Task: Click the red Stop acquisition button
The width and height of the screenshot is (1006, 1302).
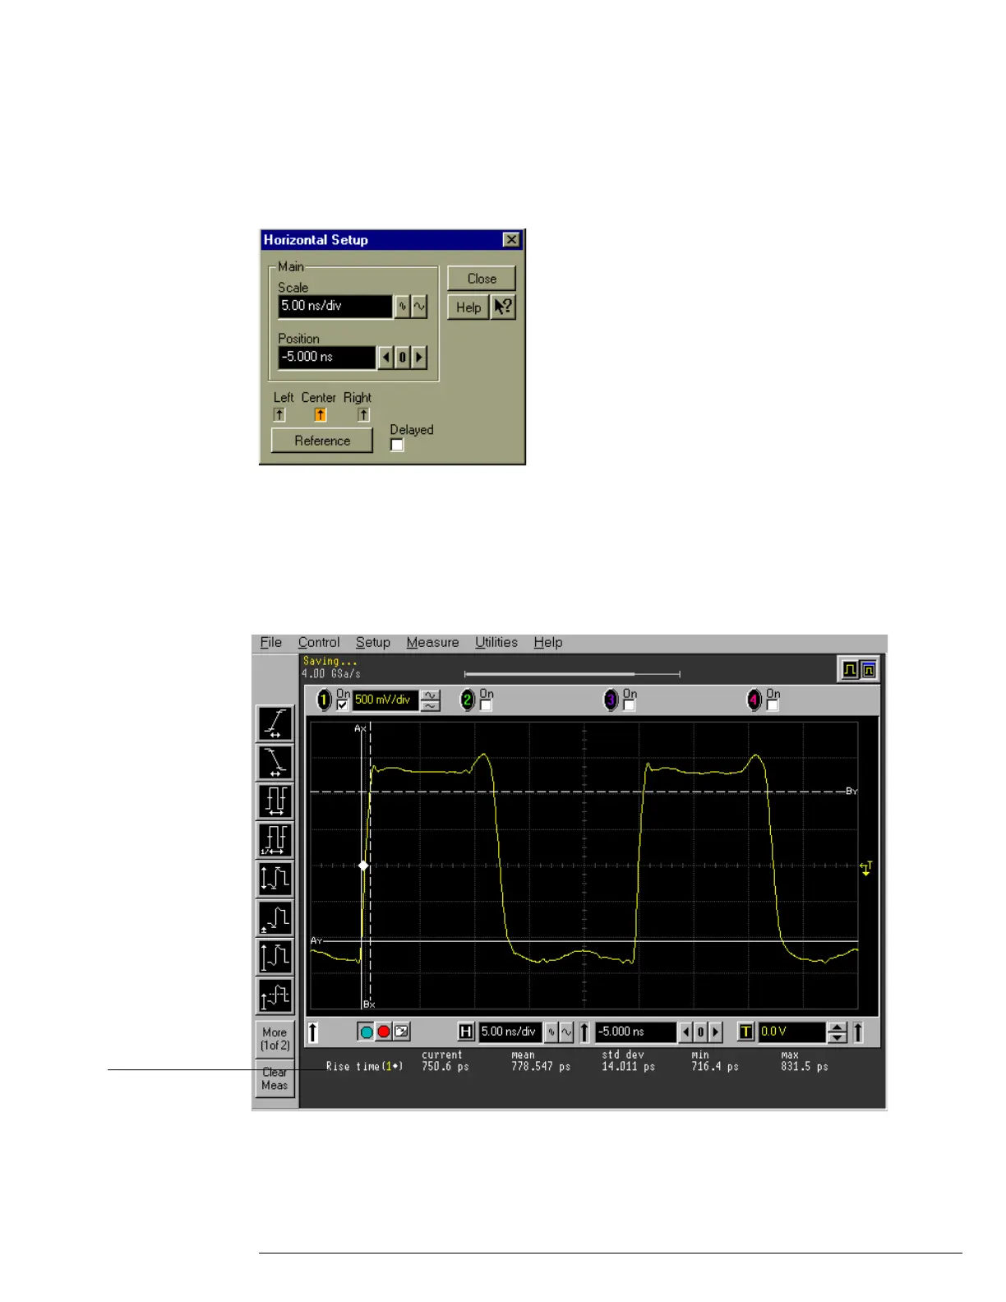Action: tap(384, 1032)
